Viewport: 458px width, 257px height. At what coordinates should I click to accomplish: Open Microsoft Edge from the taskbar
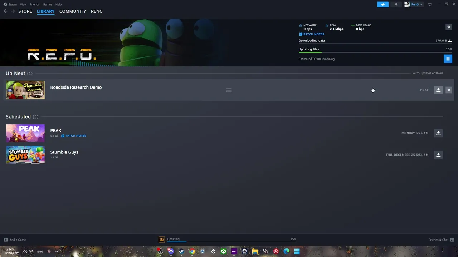click(286, 251)
